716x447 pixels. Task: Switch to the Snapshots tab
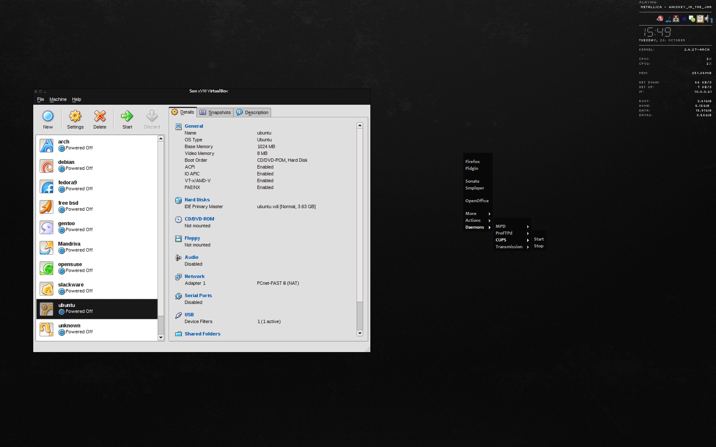[x=215, y=112]
